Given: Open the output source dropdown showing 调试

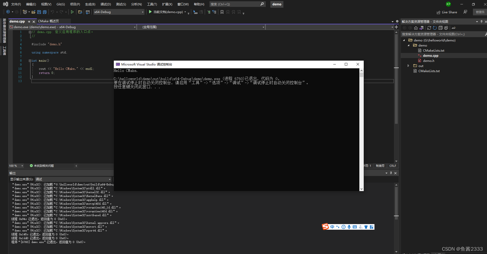Looking at the screenshot, I should point(73,179).
